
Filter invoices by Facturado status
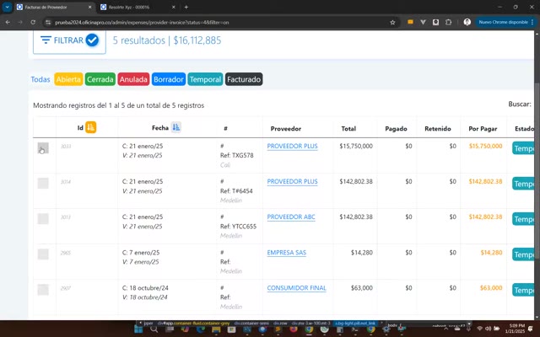[244, 79]
